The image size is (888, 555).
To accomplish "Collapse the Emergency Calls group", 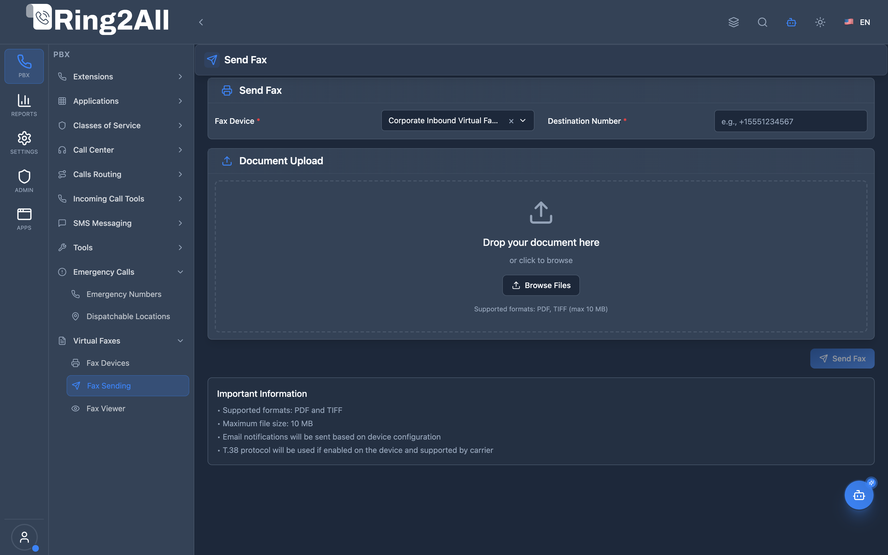I will tap(120, 272).
